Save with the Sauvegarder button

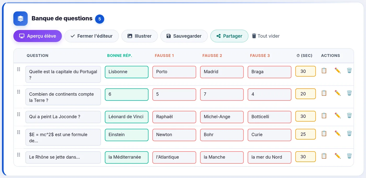184,36
